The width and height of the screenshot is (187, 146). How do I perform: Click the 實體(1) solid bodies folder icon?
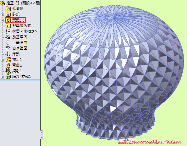coord(8,20)
